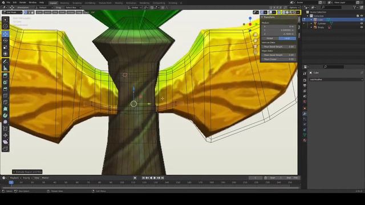Switch to the Modeling workspace tab

click(x=64, y=3)
